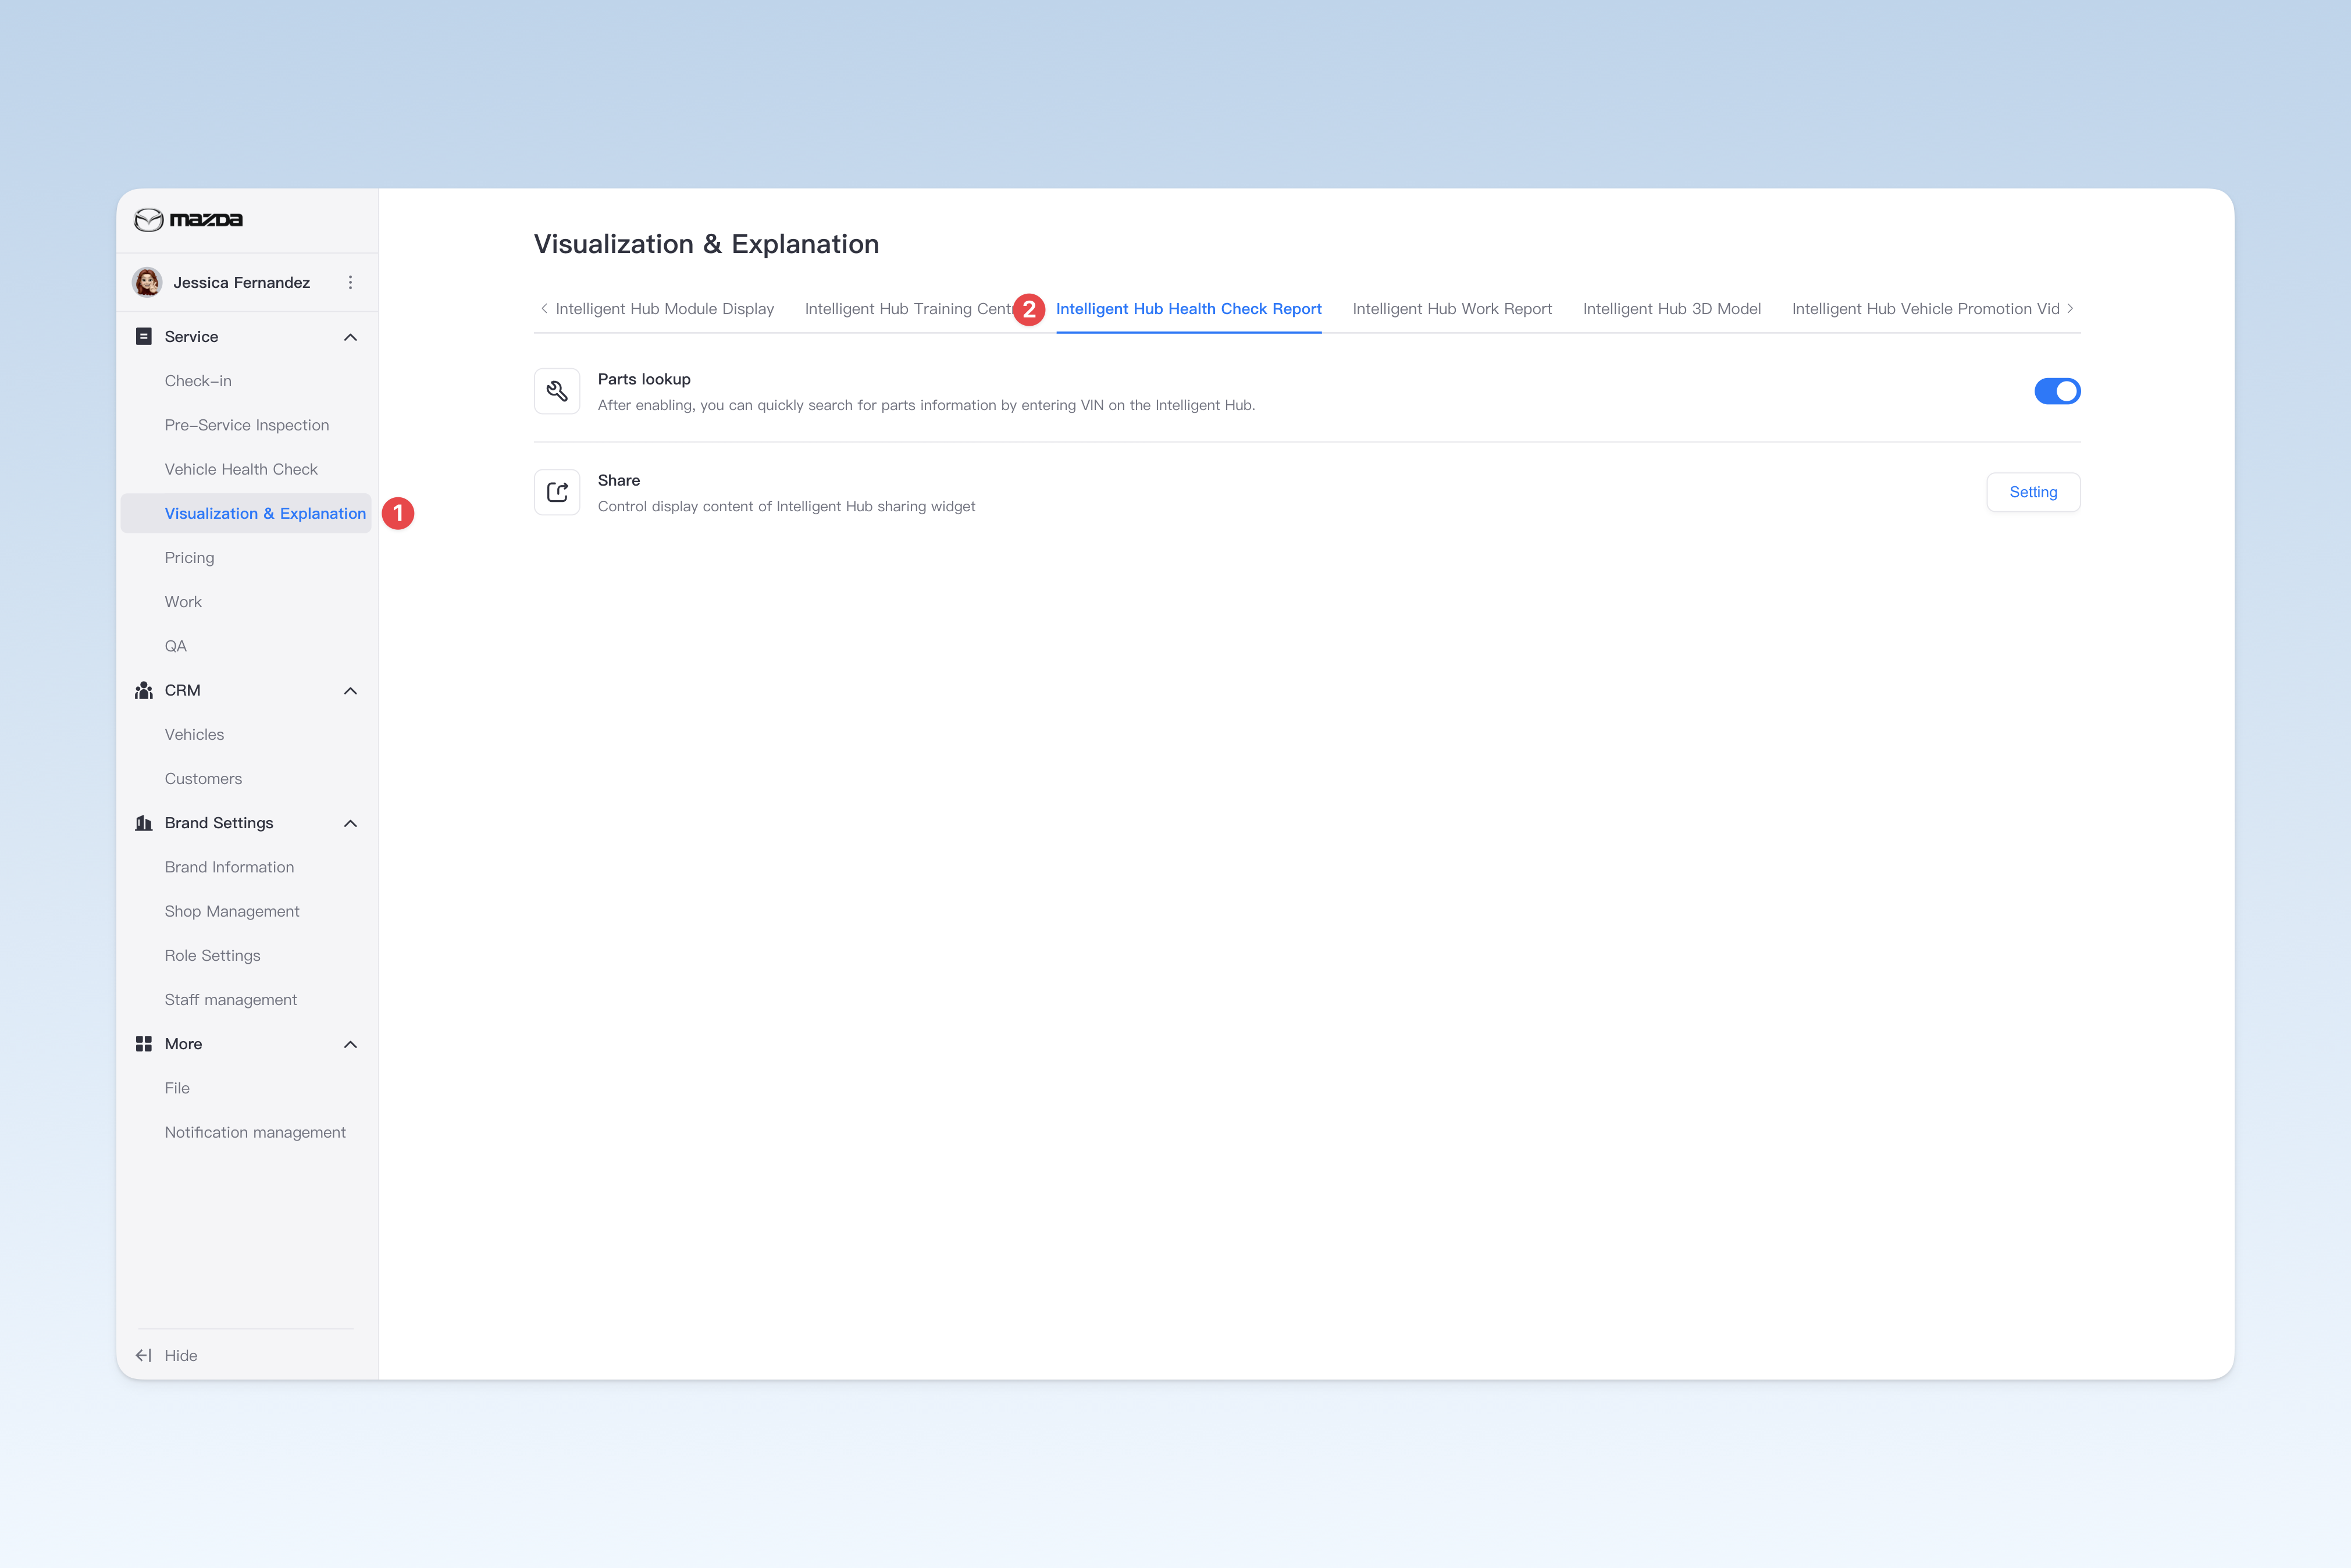Click the CRM people icon
The image size is (2351, 1568).
(144, 690)
